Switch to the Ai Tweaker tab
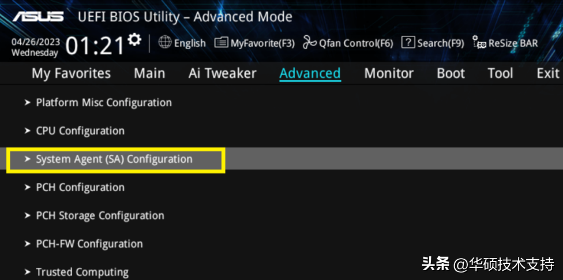 click(223, 73)
